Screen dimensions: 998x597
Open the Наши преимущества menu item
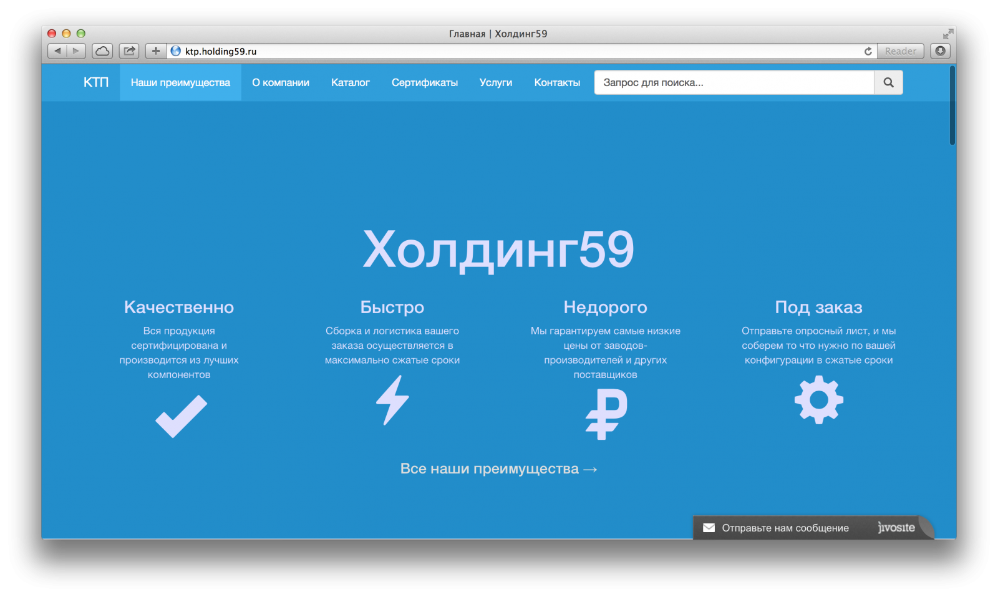[x=180, y=82]
